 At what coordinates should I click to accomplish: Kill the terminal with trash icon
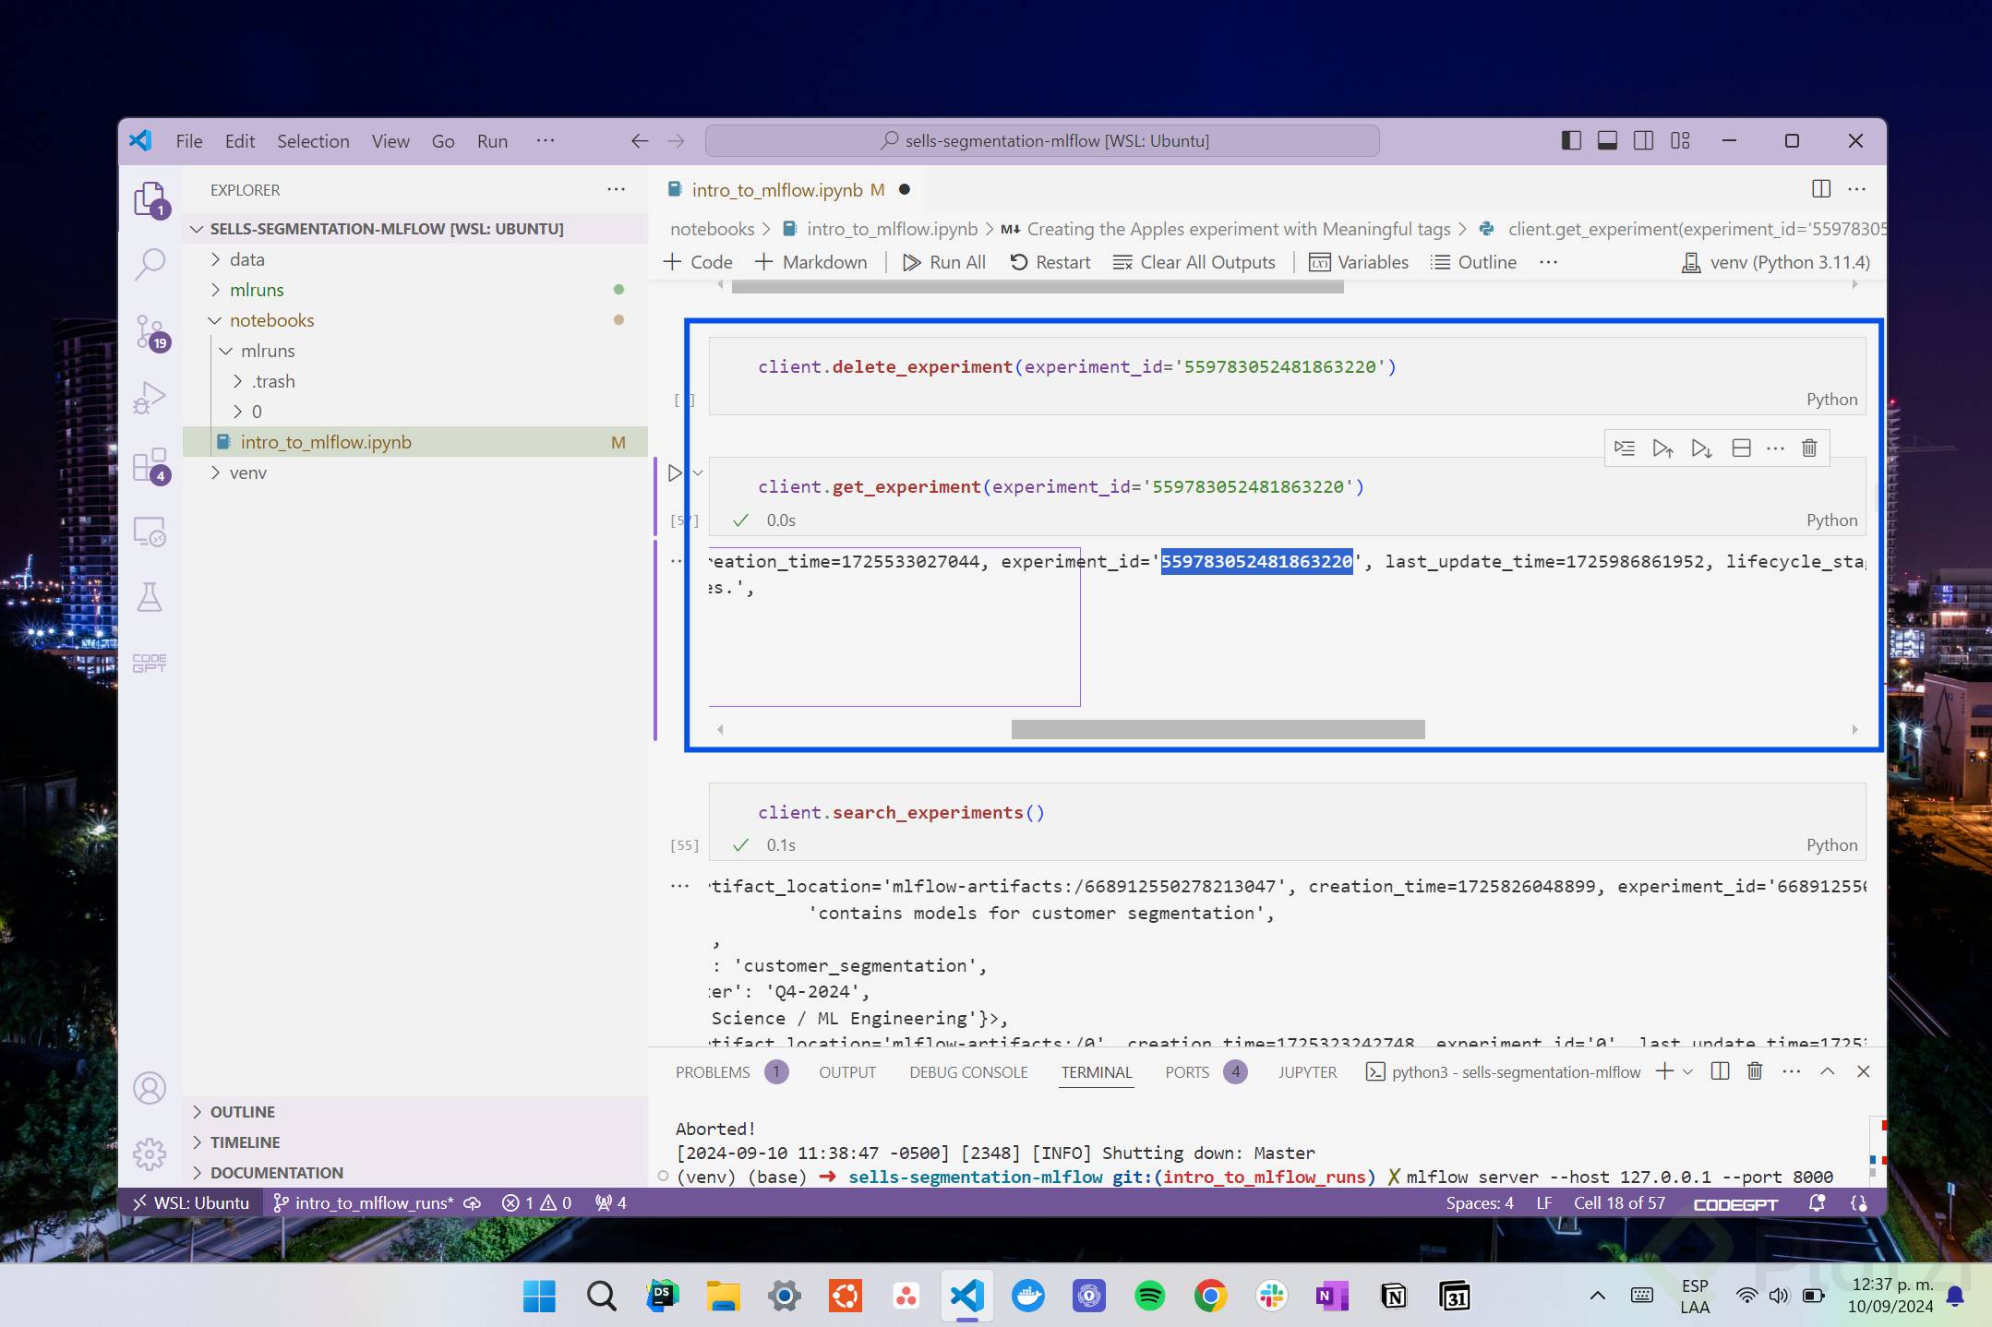click(1755, 1071)
